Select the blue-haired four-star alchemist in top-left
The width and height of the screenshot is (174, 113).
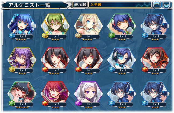point(22,24)
